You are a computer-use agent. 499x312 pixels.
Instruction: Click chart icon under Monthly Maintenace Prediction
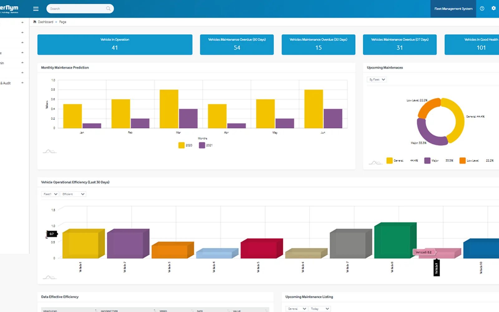click(x=49, y=151)
